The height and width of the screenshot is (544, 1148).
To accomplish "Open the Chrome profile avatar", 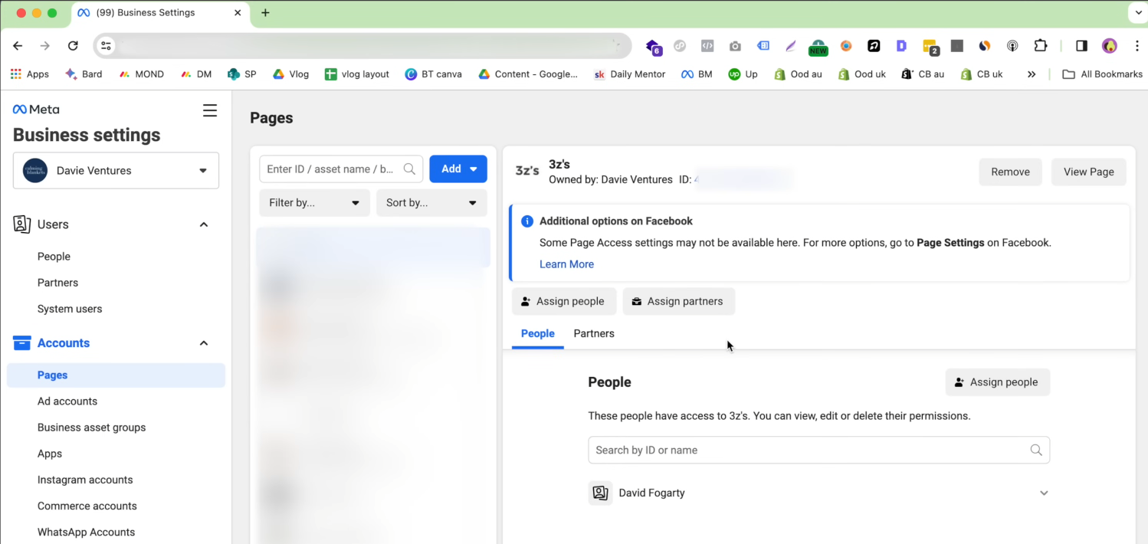I will click(1110, 46).
